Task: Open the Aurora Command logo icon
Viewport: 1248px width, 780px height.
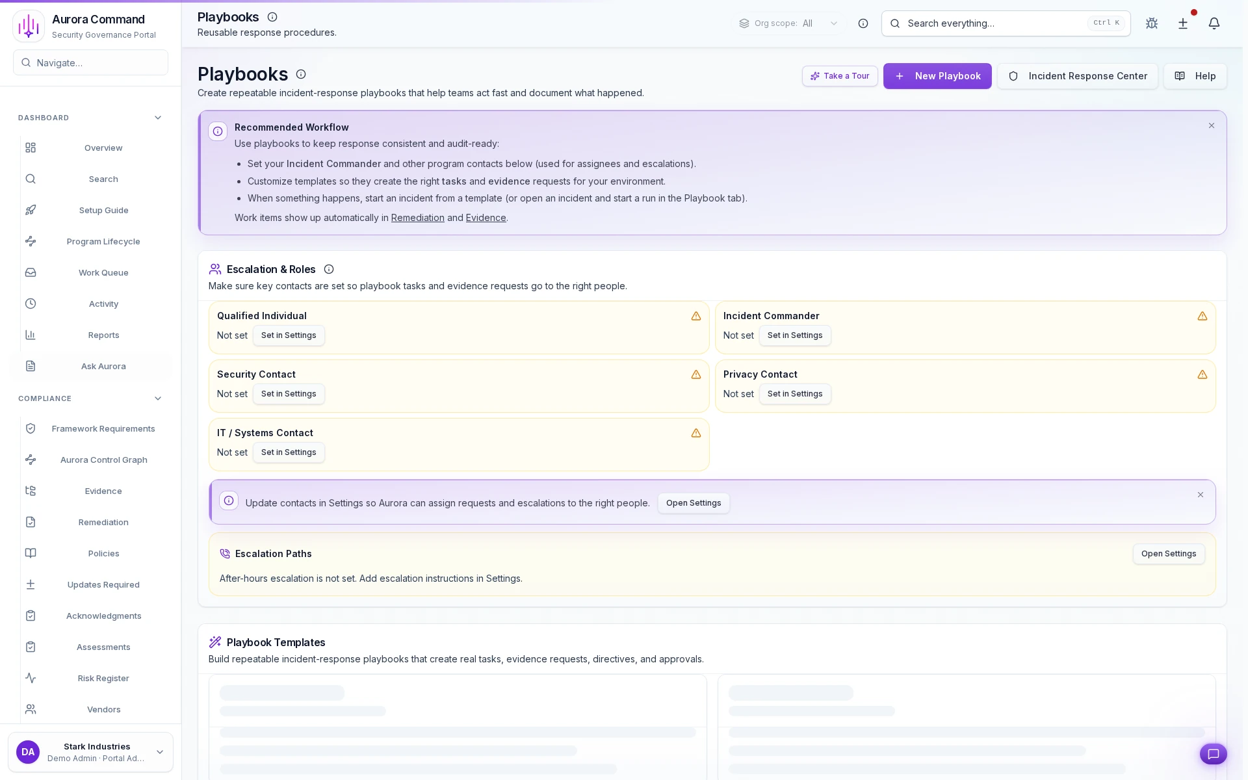Action: (28, 25)
